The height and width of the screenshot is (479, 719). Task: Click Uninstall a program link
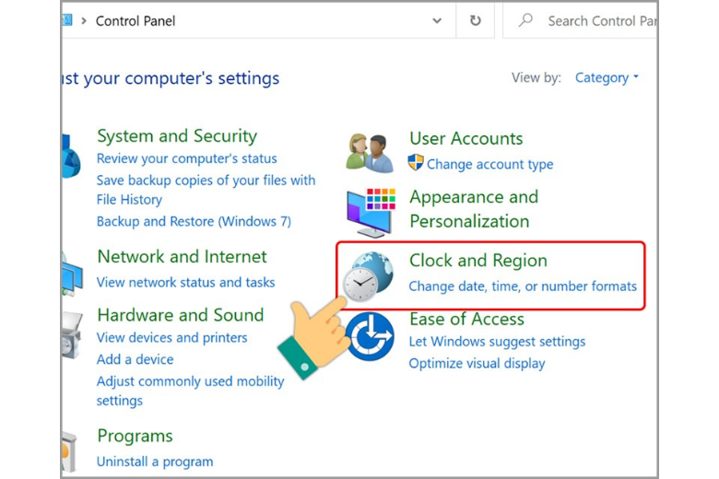click(155, 461)
